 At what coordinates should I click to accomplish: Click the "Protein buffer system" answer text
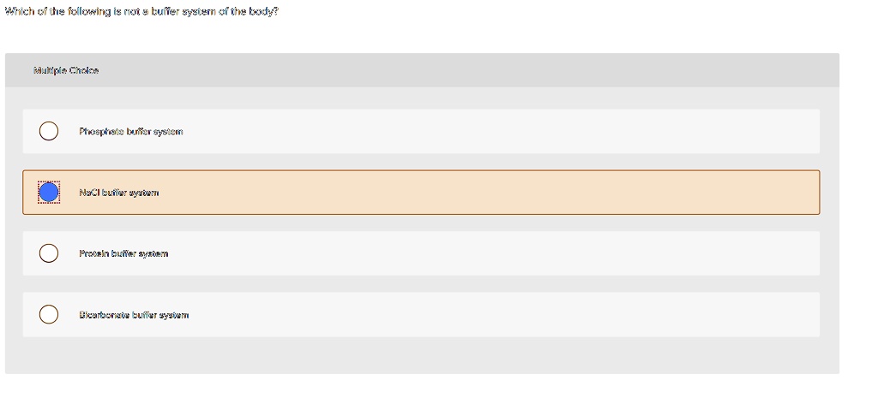click(x=123, y=253)
